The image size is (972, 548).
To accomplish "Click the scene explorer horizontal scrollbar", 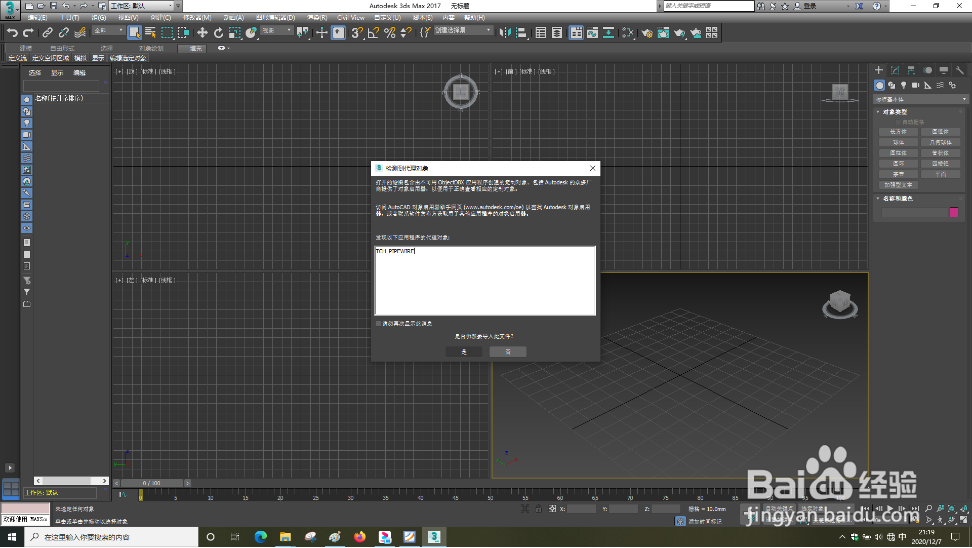I will pos(71,481).
